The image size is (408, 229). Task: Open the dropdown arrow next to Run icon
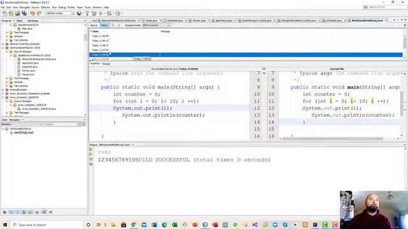tap(105, 13)
